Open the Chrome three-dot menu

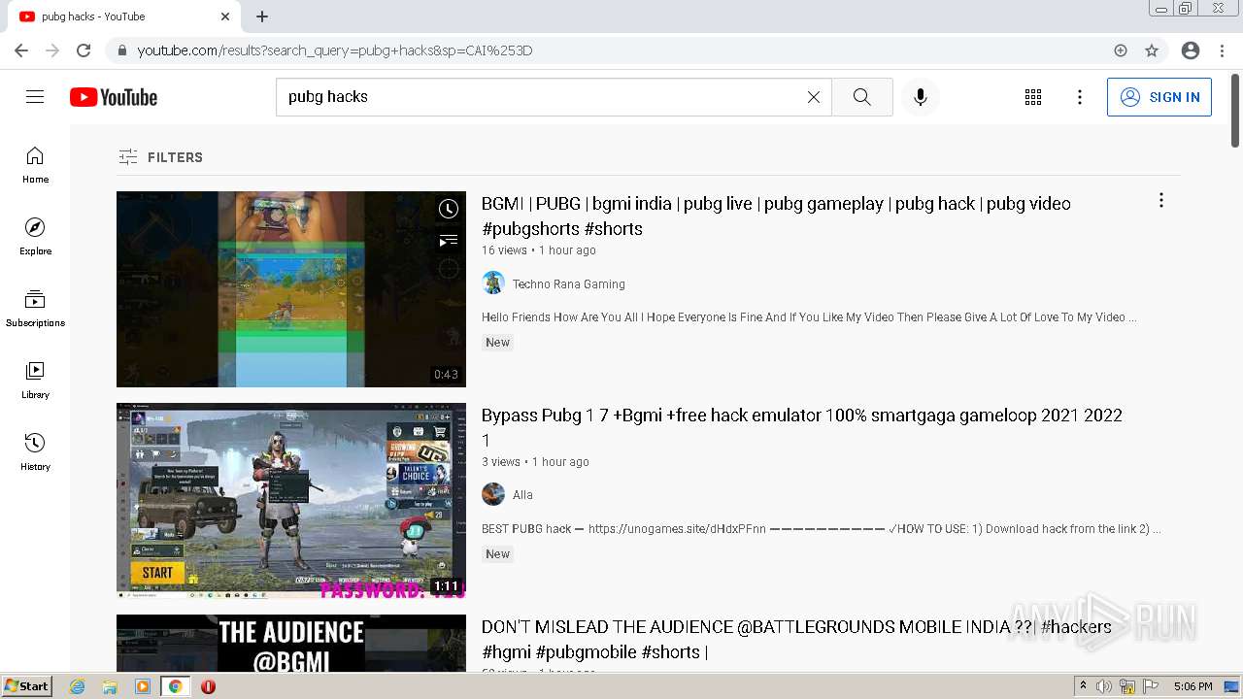1222,50
